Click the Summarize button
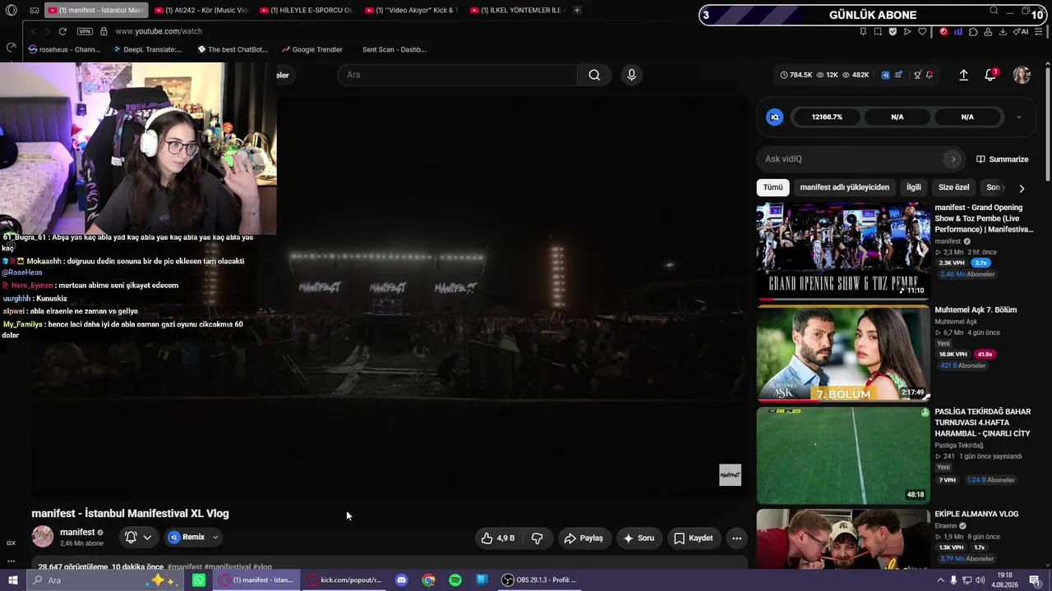Screen dimensions: 1052x591 pyautogui.click(x=1002, y=159)
